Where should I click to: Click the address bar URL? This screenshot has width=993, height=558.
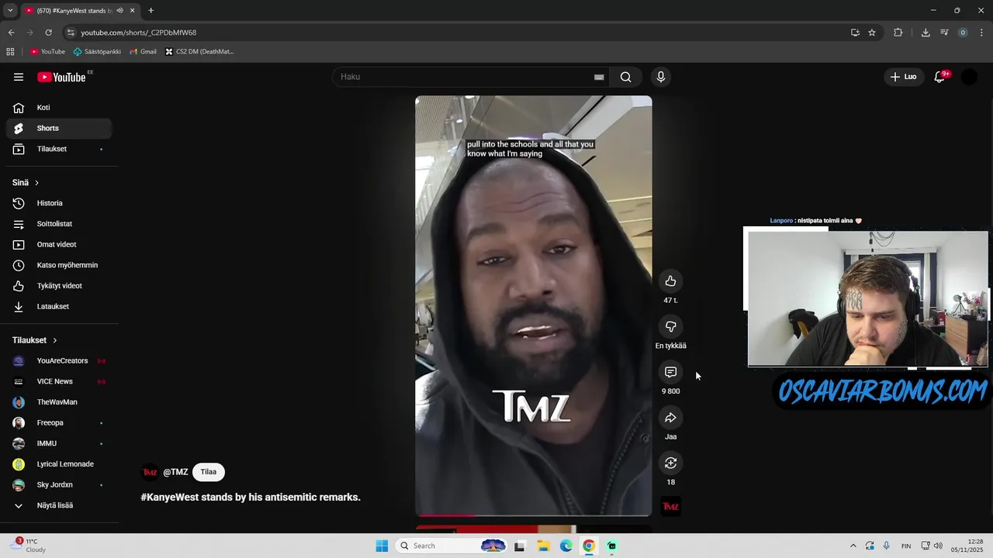(139, 33)
